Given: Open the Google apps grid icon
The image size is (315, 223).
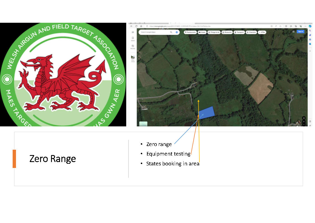Looking at the screenshot, I should point(293,31).
